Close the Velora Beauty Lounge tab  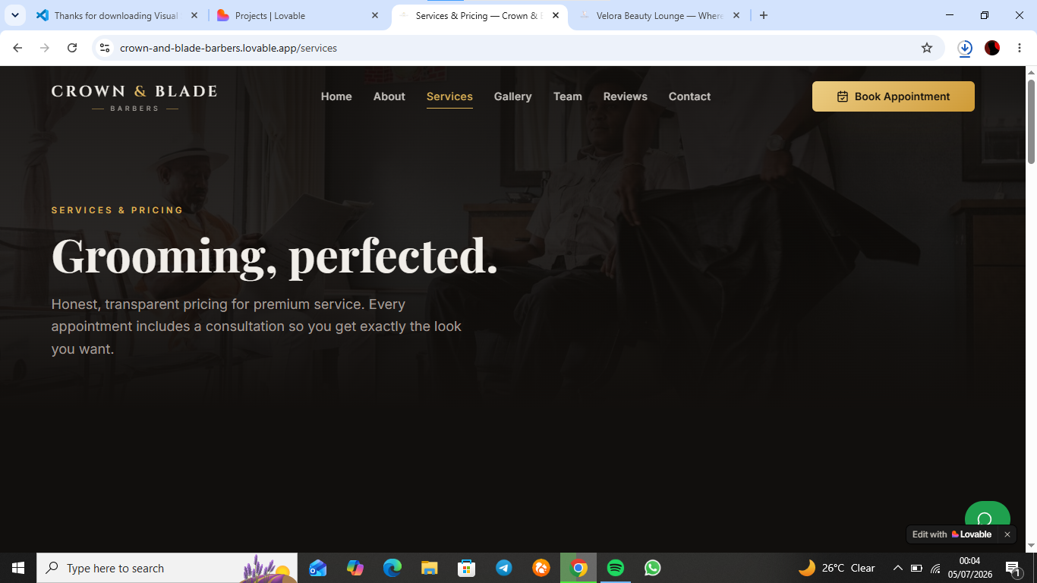(736, 15)
